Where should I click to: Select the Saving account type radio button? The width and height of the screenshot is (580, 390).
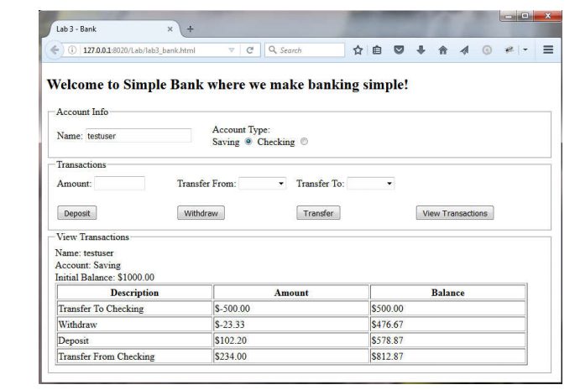(248, 142)
